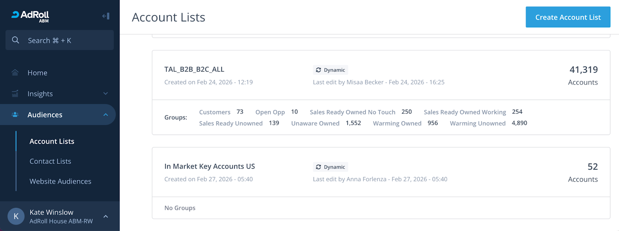
Task: Click the Home house icon
Action: [15, 73]
